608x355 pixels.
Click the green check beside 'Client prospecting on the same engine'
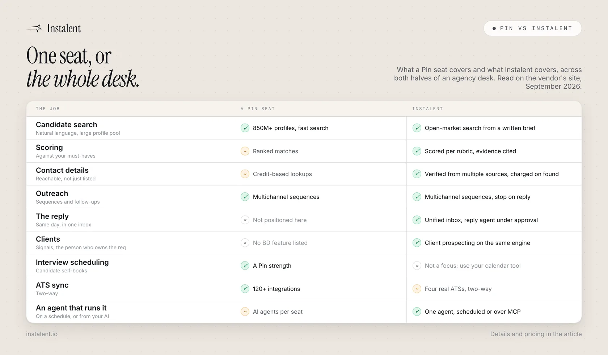[x=417, y=243]
